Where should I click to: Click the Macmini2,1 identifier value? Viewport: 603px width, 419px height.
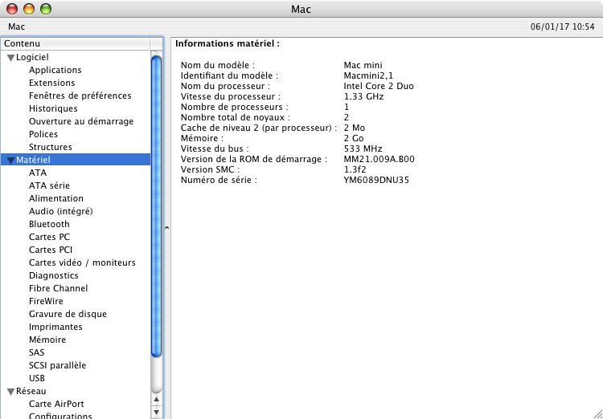click(368, 75)
